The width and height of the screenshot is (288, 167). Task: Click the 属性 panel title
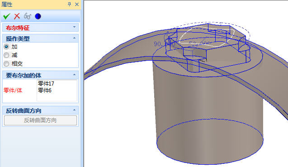7,5
